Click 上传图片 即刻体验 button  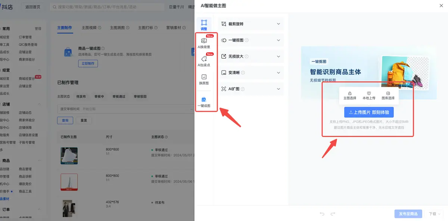[x=369, y=112]
